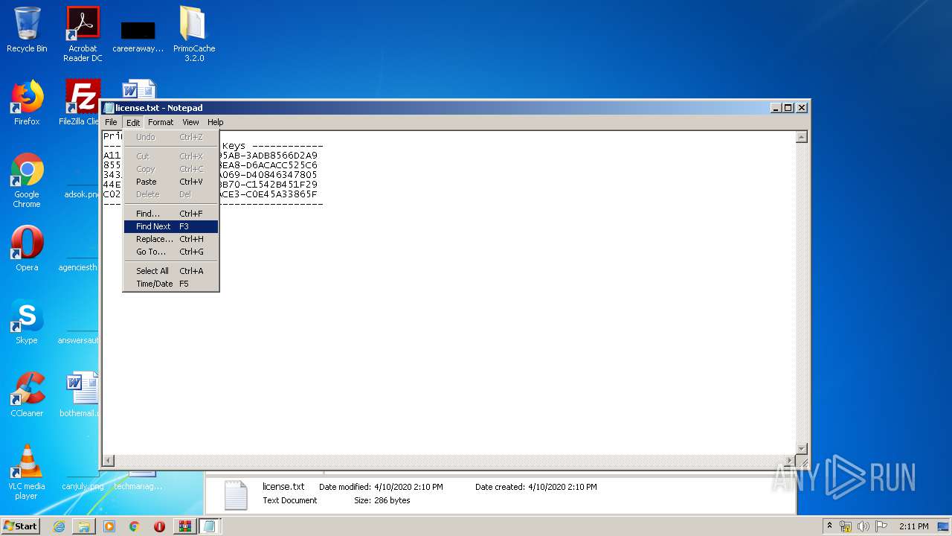This screenshot has height=536, width=952.
Task: Open Opera from the taskbar
Action: click(159, 526)
